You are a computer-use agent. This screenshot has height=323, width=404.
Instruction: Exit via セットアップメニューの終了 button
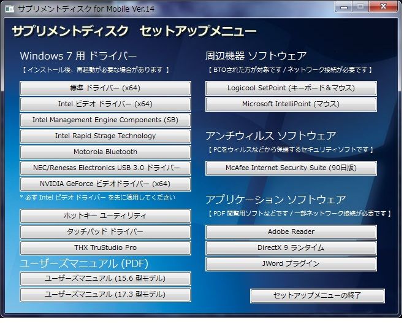(318, 295)
